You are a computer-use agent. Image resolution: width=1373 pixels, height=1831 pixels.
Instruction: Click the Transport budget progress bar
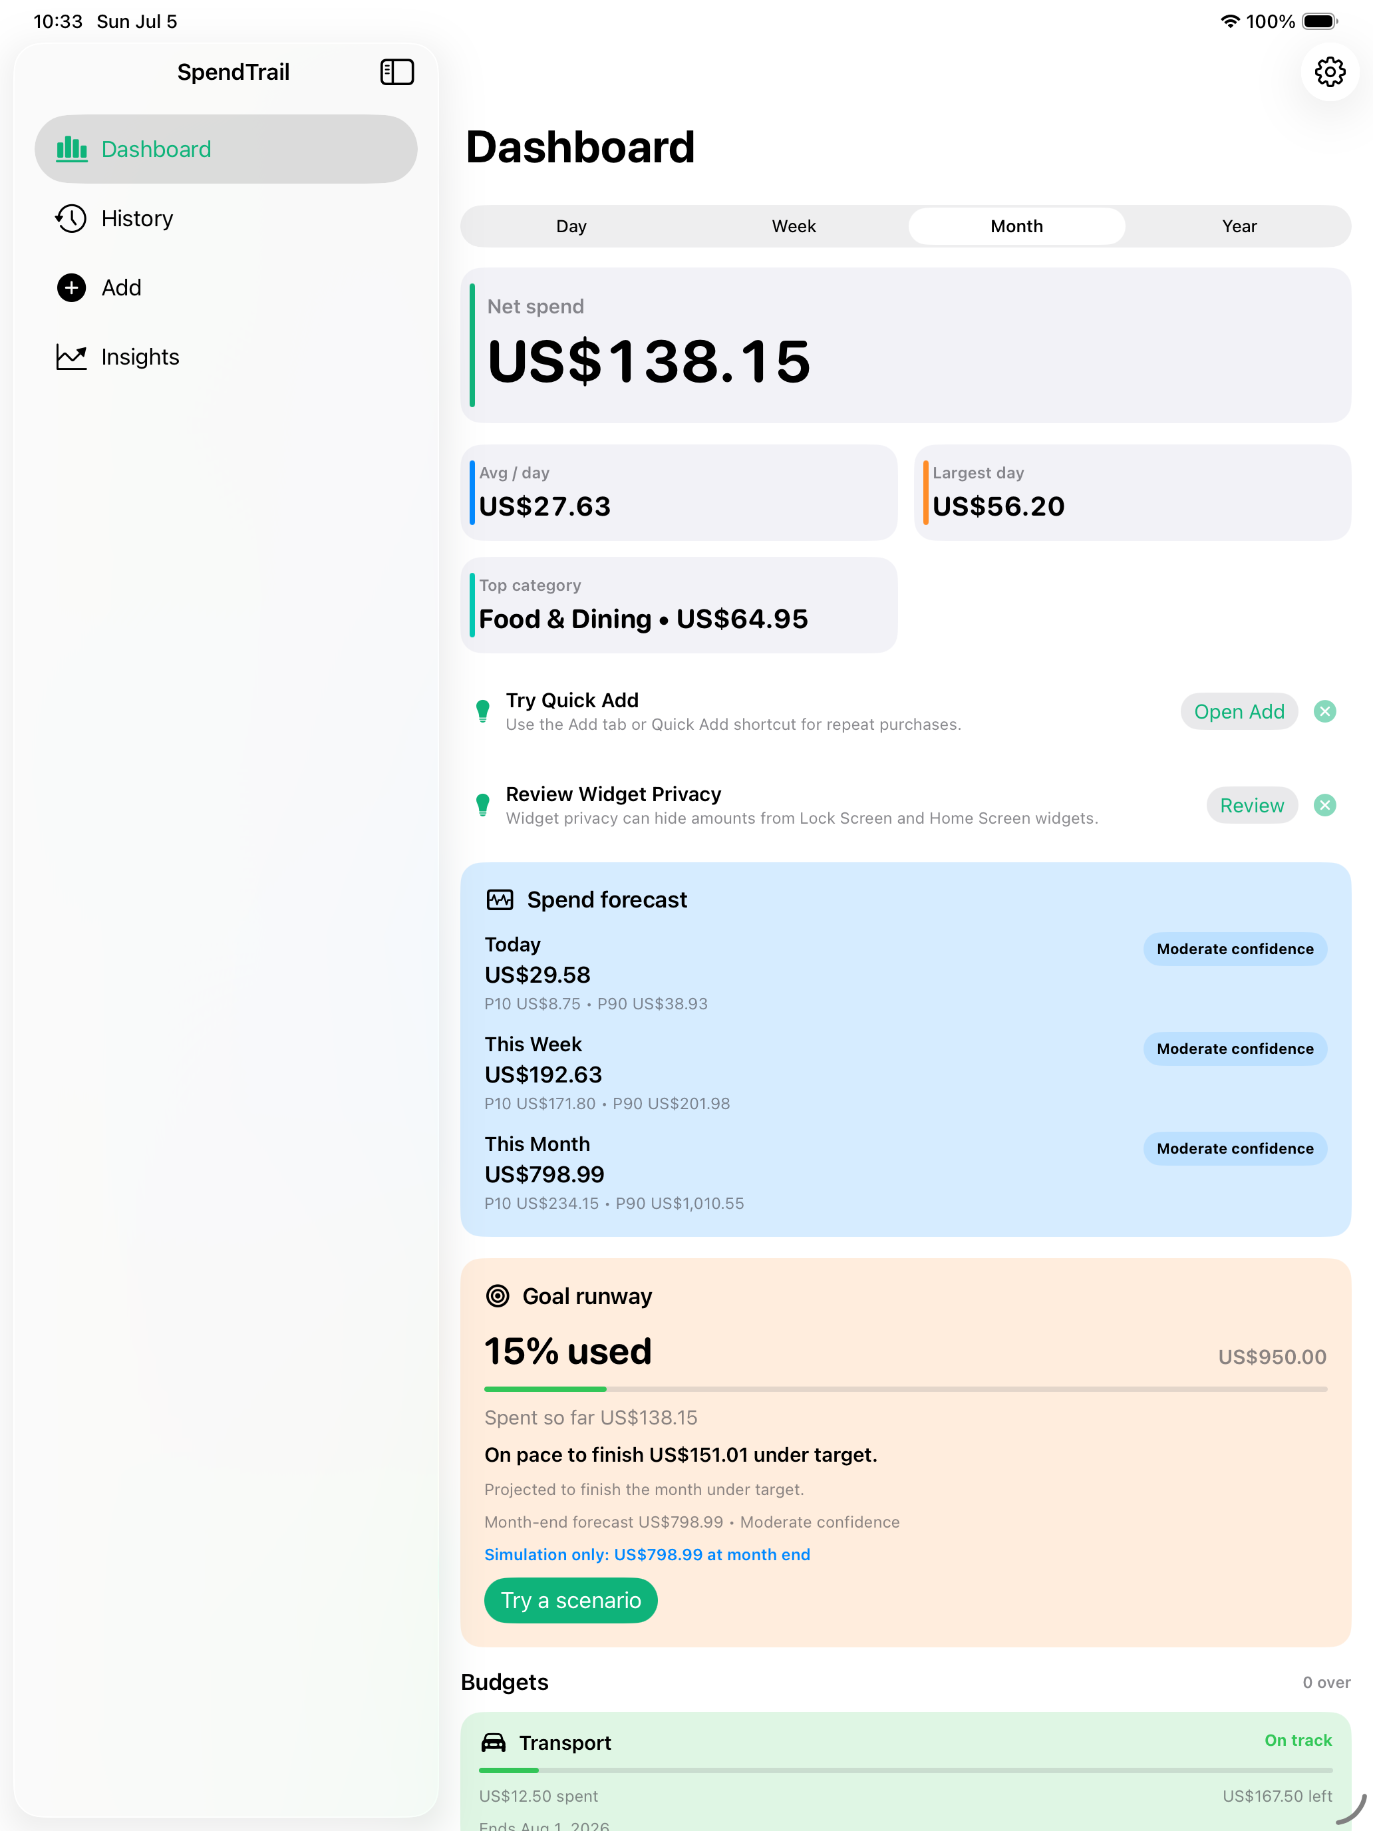(x=905, y=1770)
